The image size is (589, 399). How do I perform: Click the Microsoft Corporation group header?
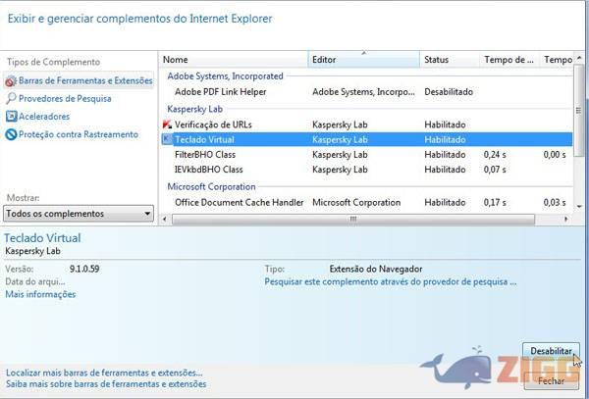point(211,186)
